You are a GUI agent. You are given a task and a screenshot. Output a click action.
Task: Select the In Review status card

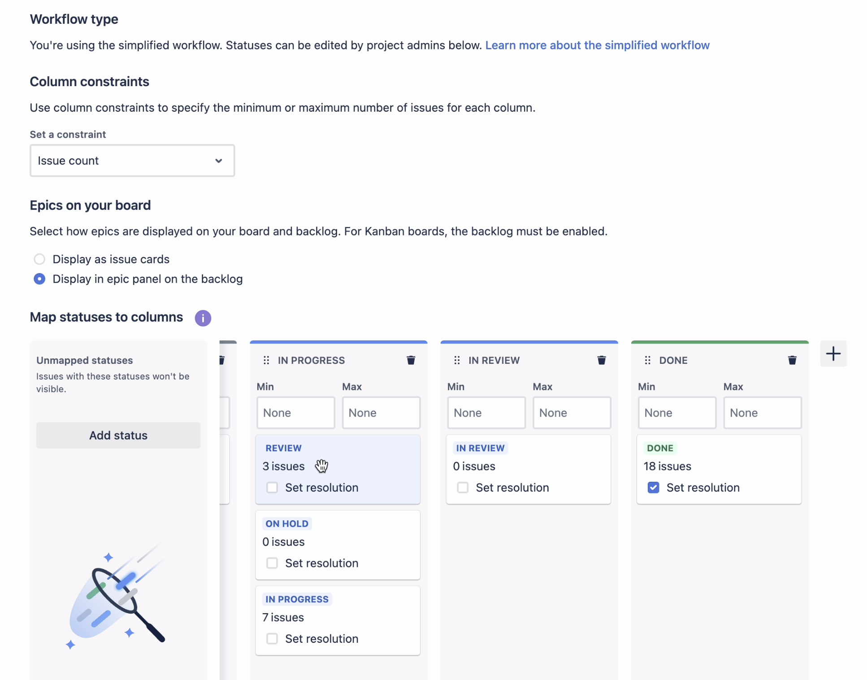pyautogui.click(x=529, y=469)
